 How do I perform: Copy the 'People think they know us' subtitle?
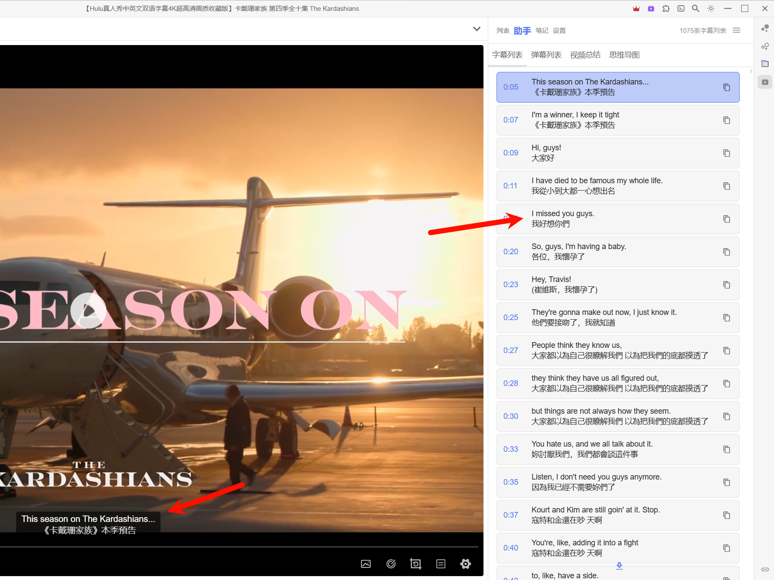coord(727,351)
